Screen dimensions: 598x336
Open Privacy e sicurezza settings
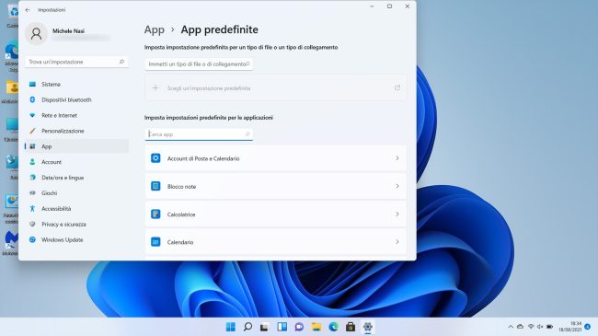pos(76,224)
